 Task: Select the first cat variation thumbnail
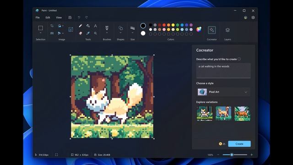coord(205,114)
